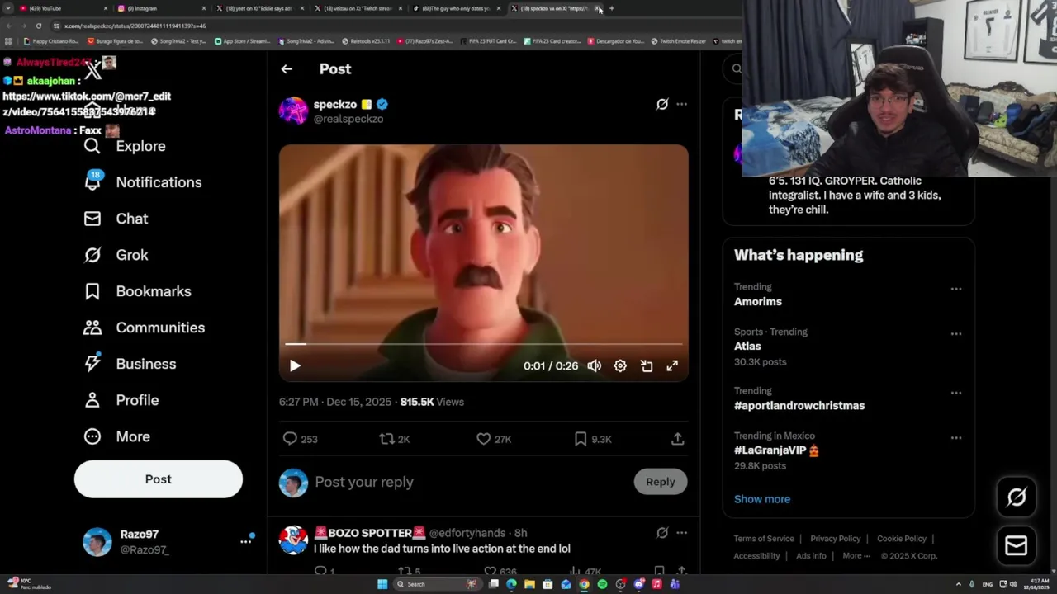Viewport: 1057px width, 594px height.
Task: Expand the video to fullscreen
Action: 672,365
